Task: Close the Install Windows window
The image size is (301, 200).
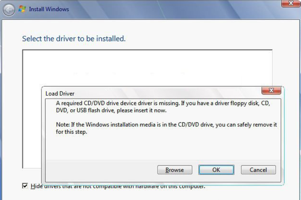Action: [291, 3]
